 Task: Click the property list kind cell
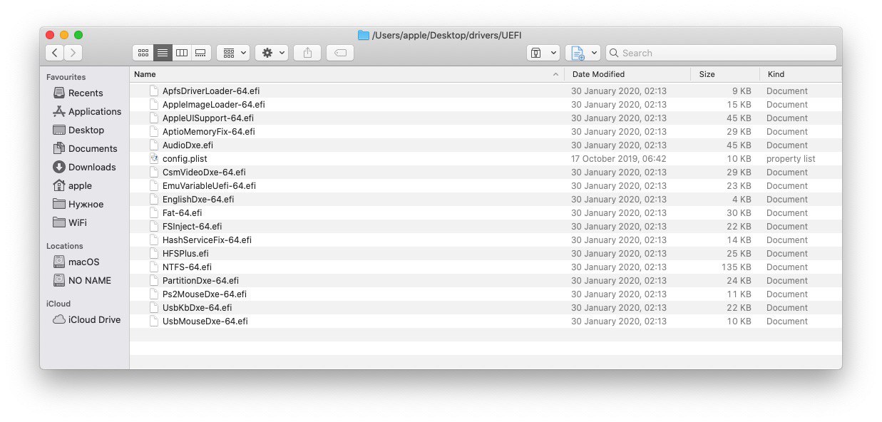(x=791, y=159)
